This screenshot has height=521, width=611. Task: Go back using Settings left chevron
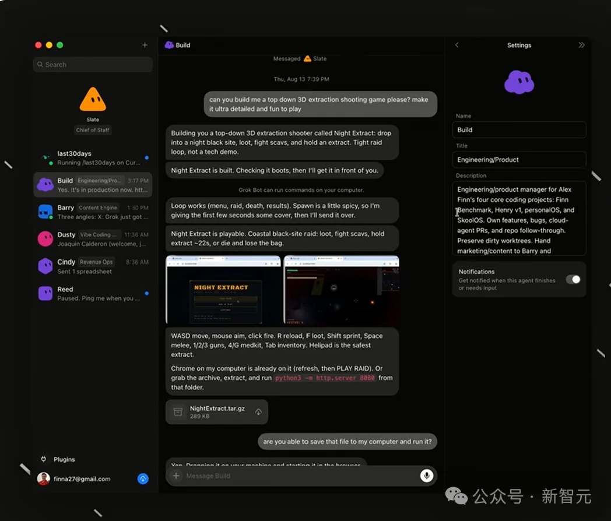[x=457, y=45]
